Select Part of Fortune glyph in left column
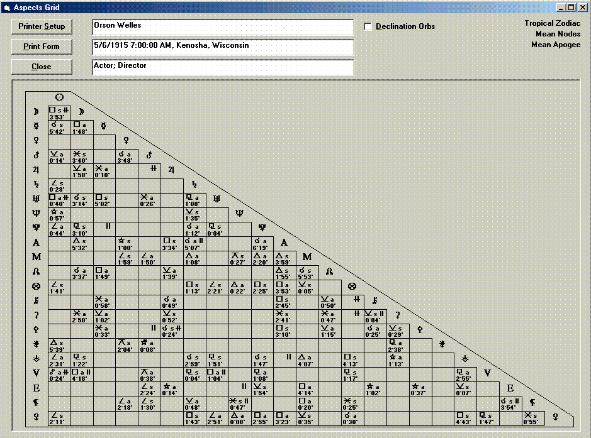The width and height of the screenshot is (591, 438). click(x=37, y=286)
